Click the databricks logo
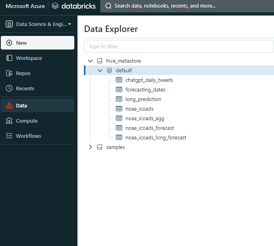Viewport: 274px width, 246px height. [74, 6]
